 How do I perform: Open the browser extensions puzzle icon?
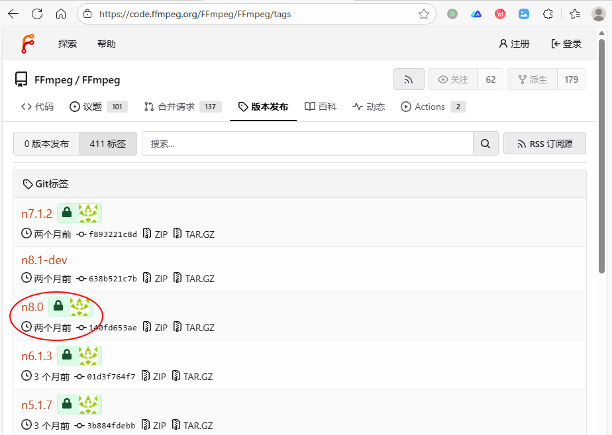pyautogui.click(x=548, y=14)
